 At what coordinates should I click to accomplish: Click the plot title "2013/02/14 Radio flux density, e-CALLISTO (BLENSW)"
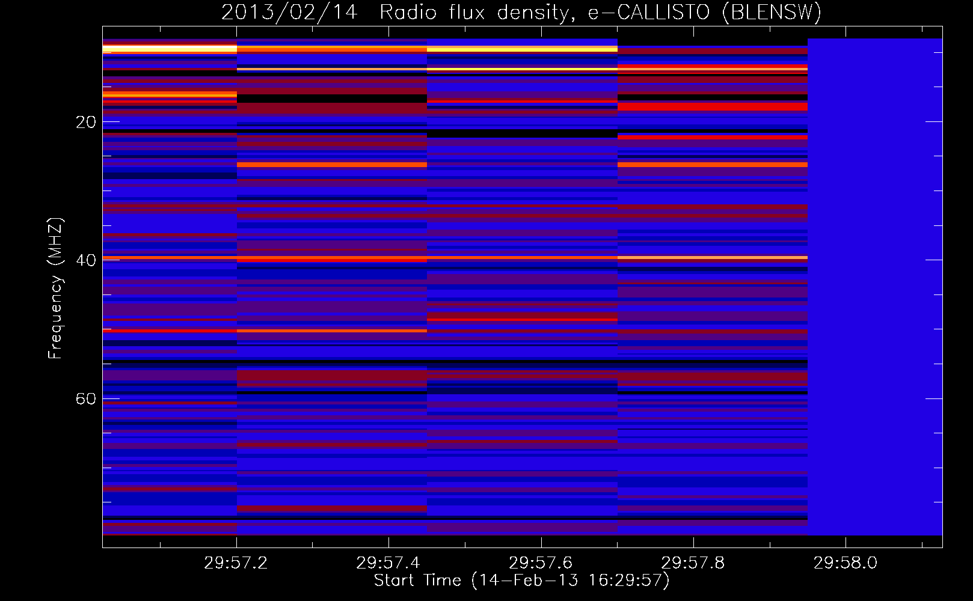[x=521, y=13]
